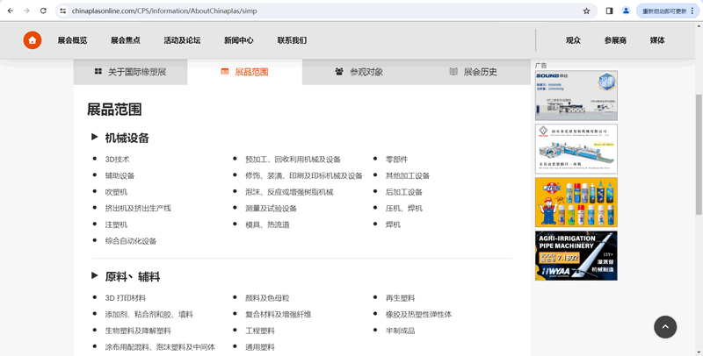The width and height of the screenshot is (703, 356).
Task: Click the page's vertical scrollbar
Action: tap(699, 175)
